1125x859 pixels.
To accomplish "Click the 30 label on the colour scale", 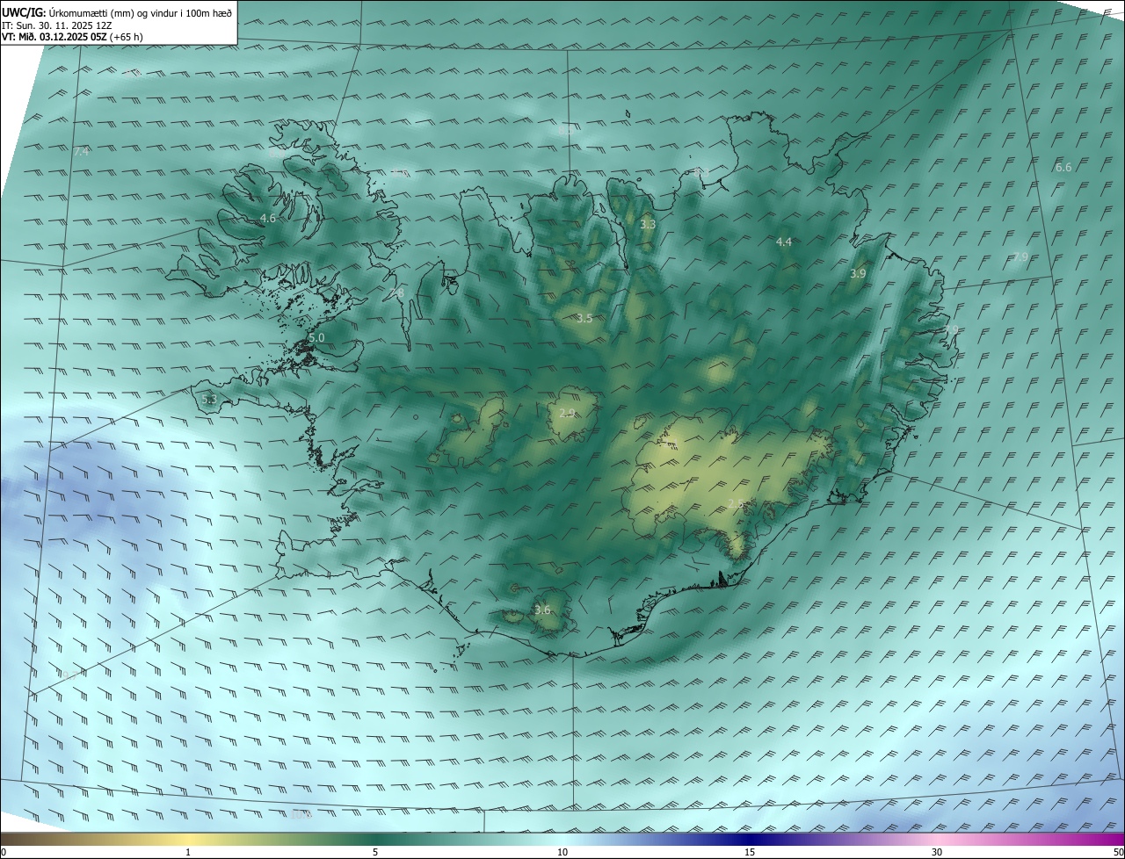I will pos(937,852).
